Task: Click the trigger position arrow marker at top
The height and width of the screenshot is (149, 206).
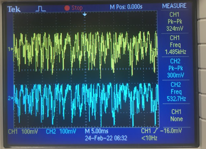Action: pyautogui.click(x=85, y=14)
